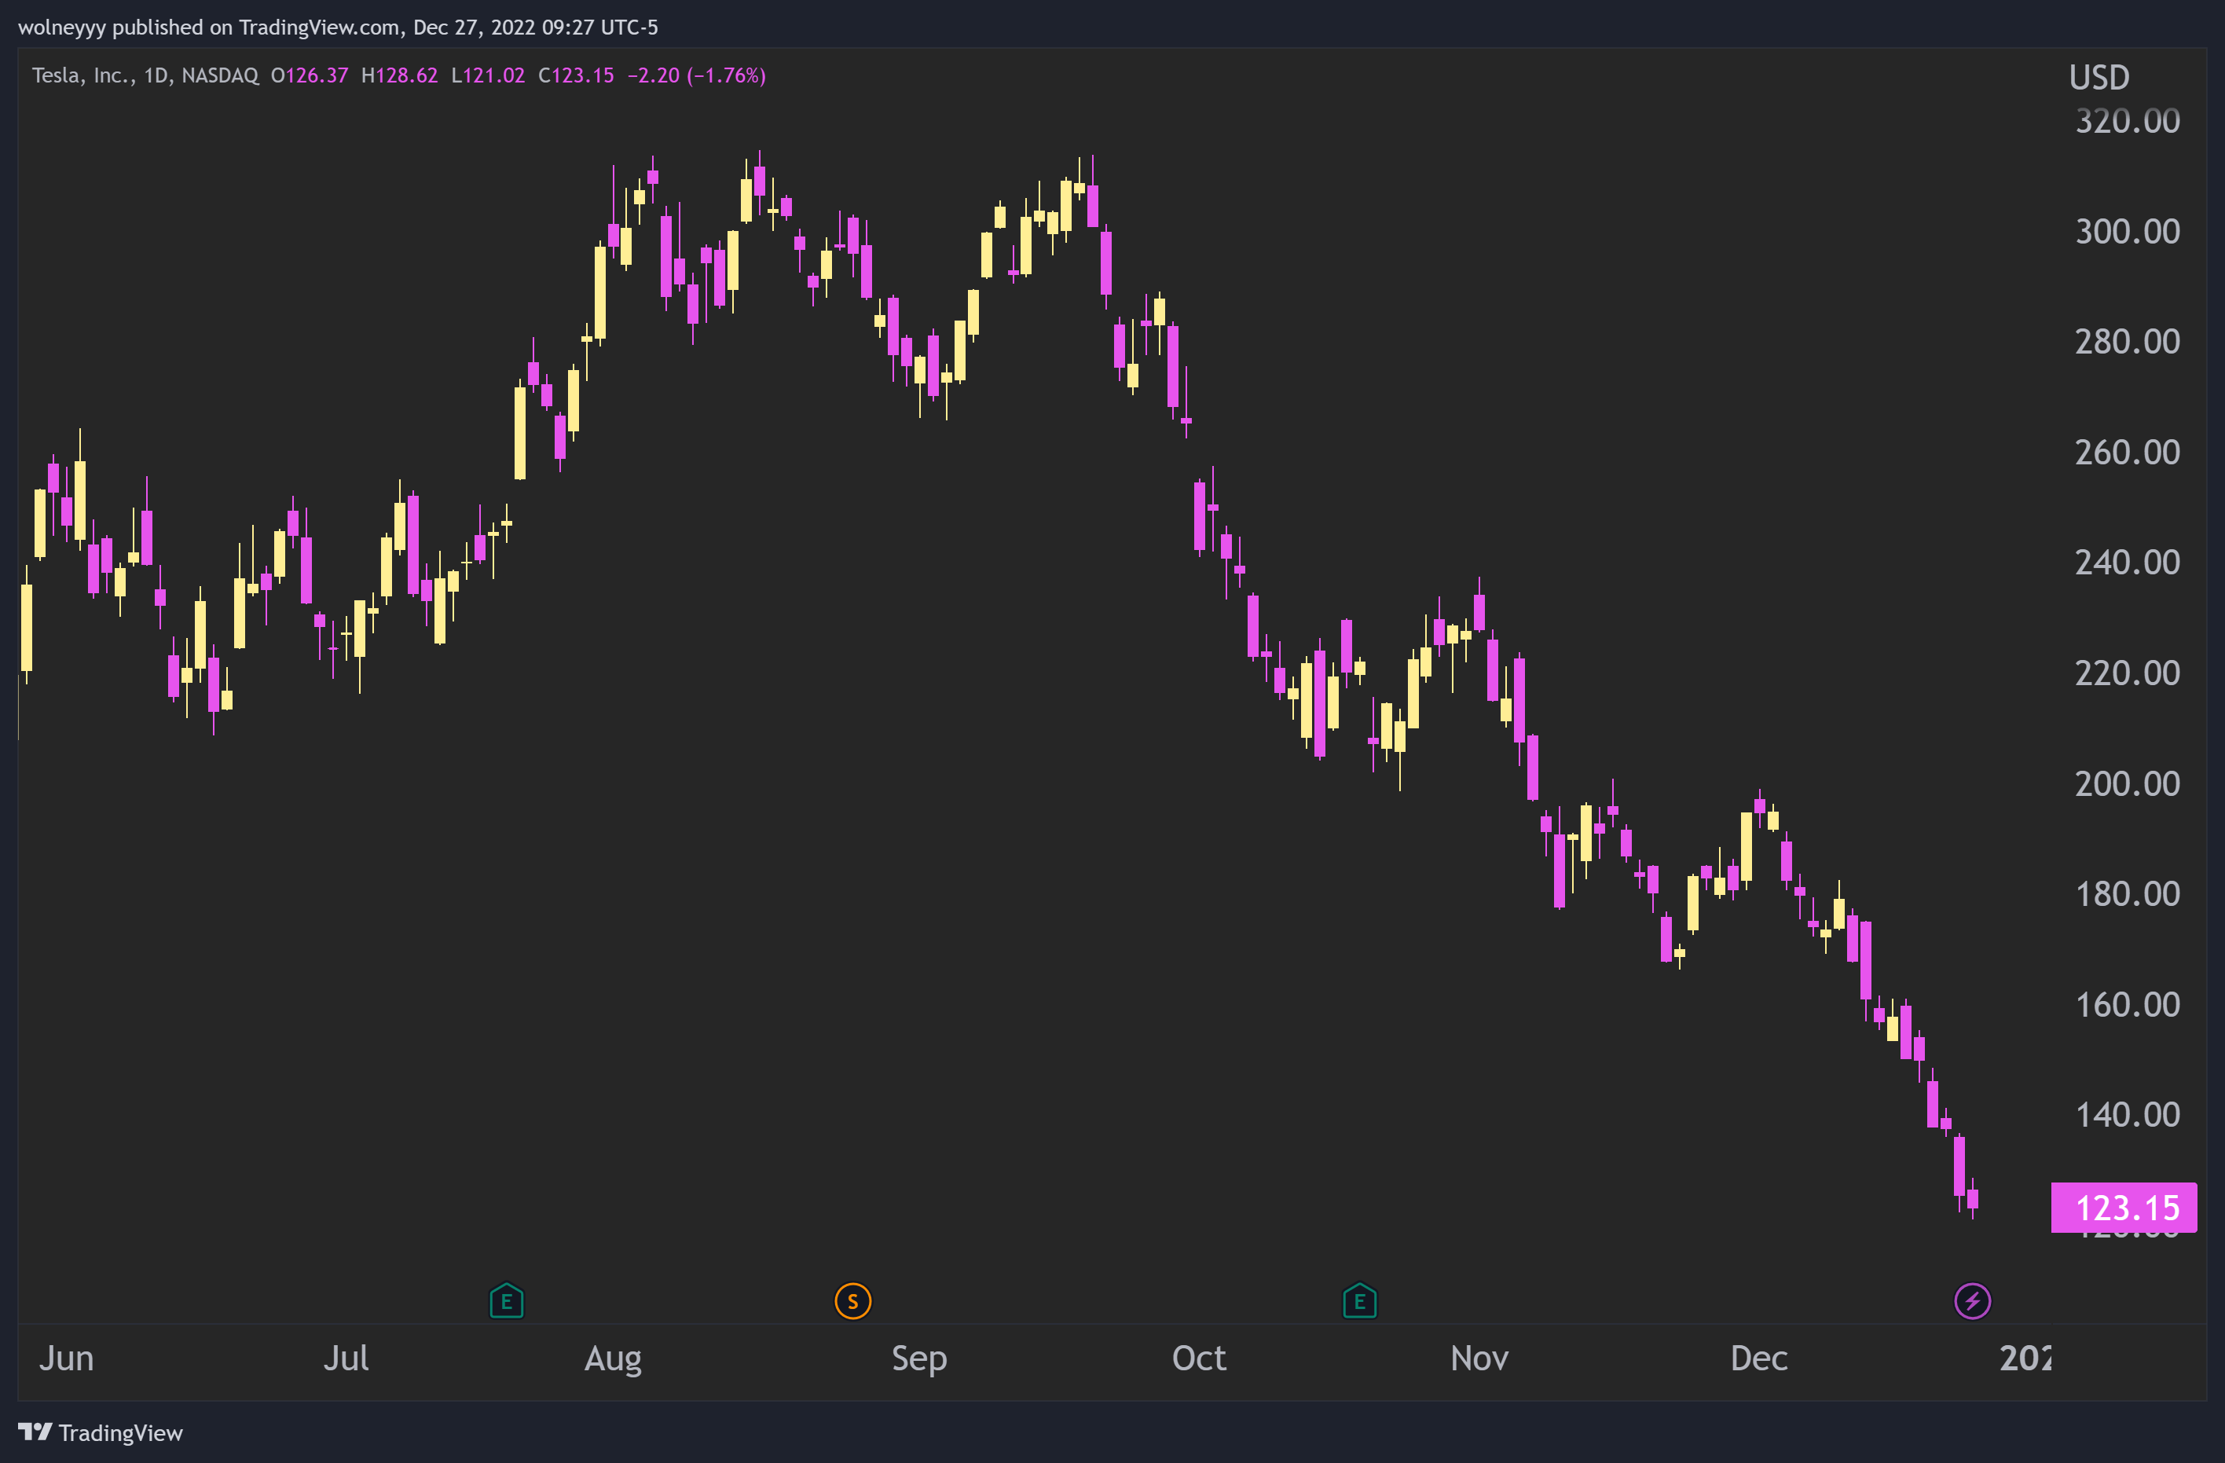Click the 200.00 price axis label
2225x1463 pixels.
[2127, 783]
